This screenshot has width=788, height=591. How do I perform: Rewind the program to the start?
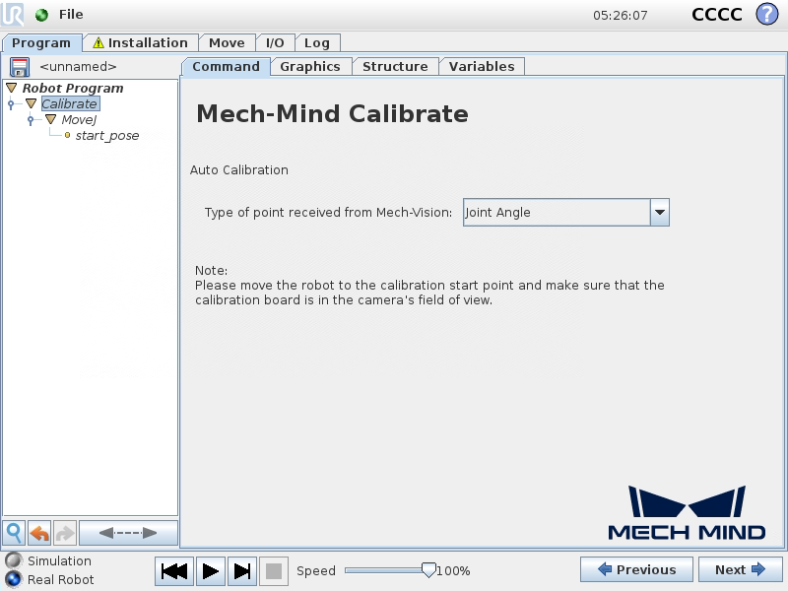[173, 569]
